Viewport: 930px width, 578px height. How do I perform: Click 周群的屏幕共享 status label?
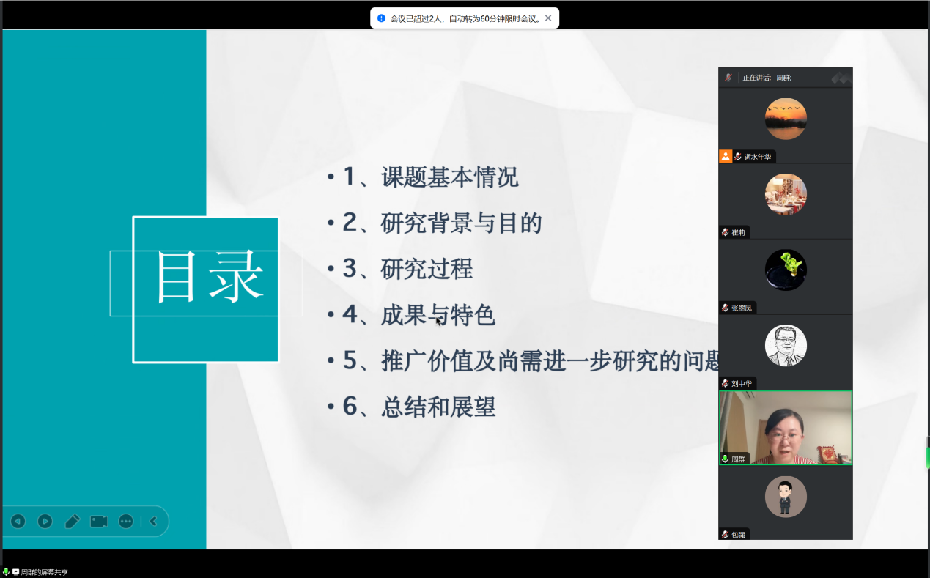pyautogui.click(x=44, y=572)
